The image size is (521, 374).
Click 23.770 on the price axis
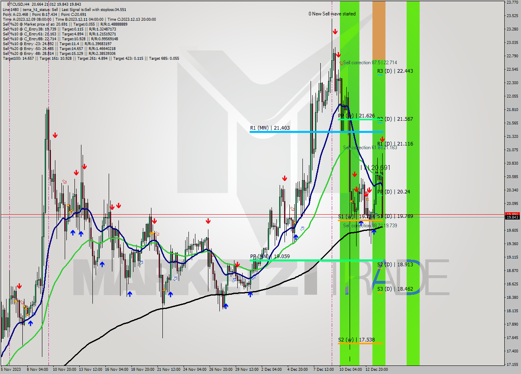tap(512, 2)
